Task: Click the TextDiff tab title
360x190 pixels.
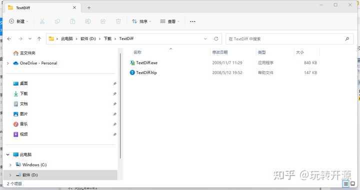Action: click(x=23, y=8)
